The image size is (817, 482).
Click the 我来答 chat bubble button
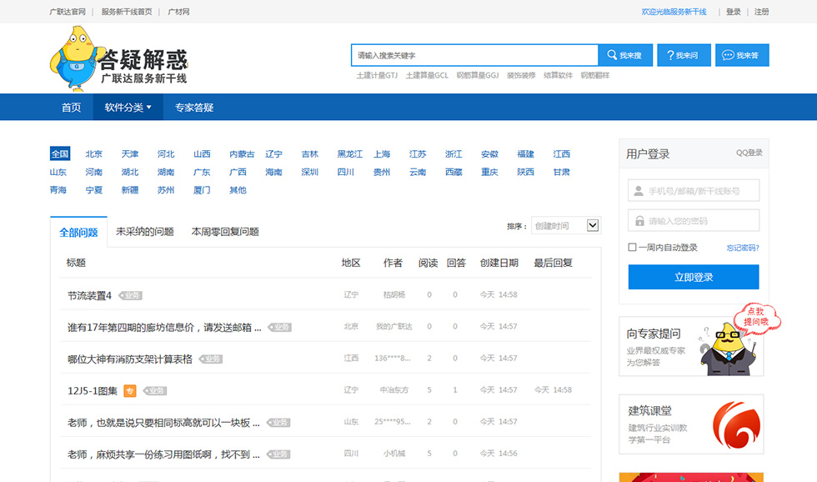741,55
